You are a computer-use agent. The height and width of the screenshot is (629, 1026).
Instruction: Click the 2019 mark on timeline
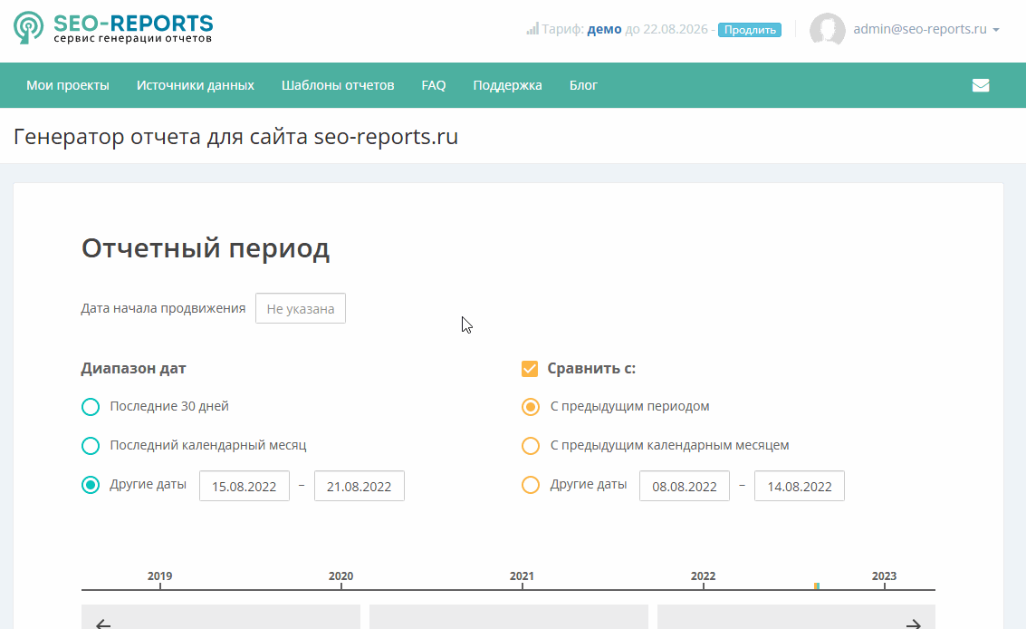(159, 576)
